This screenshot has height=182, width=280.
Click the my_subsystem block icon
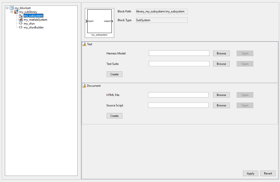21,16
